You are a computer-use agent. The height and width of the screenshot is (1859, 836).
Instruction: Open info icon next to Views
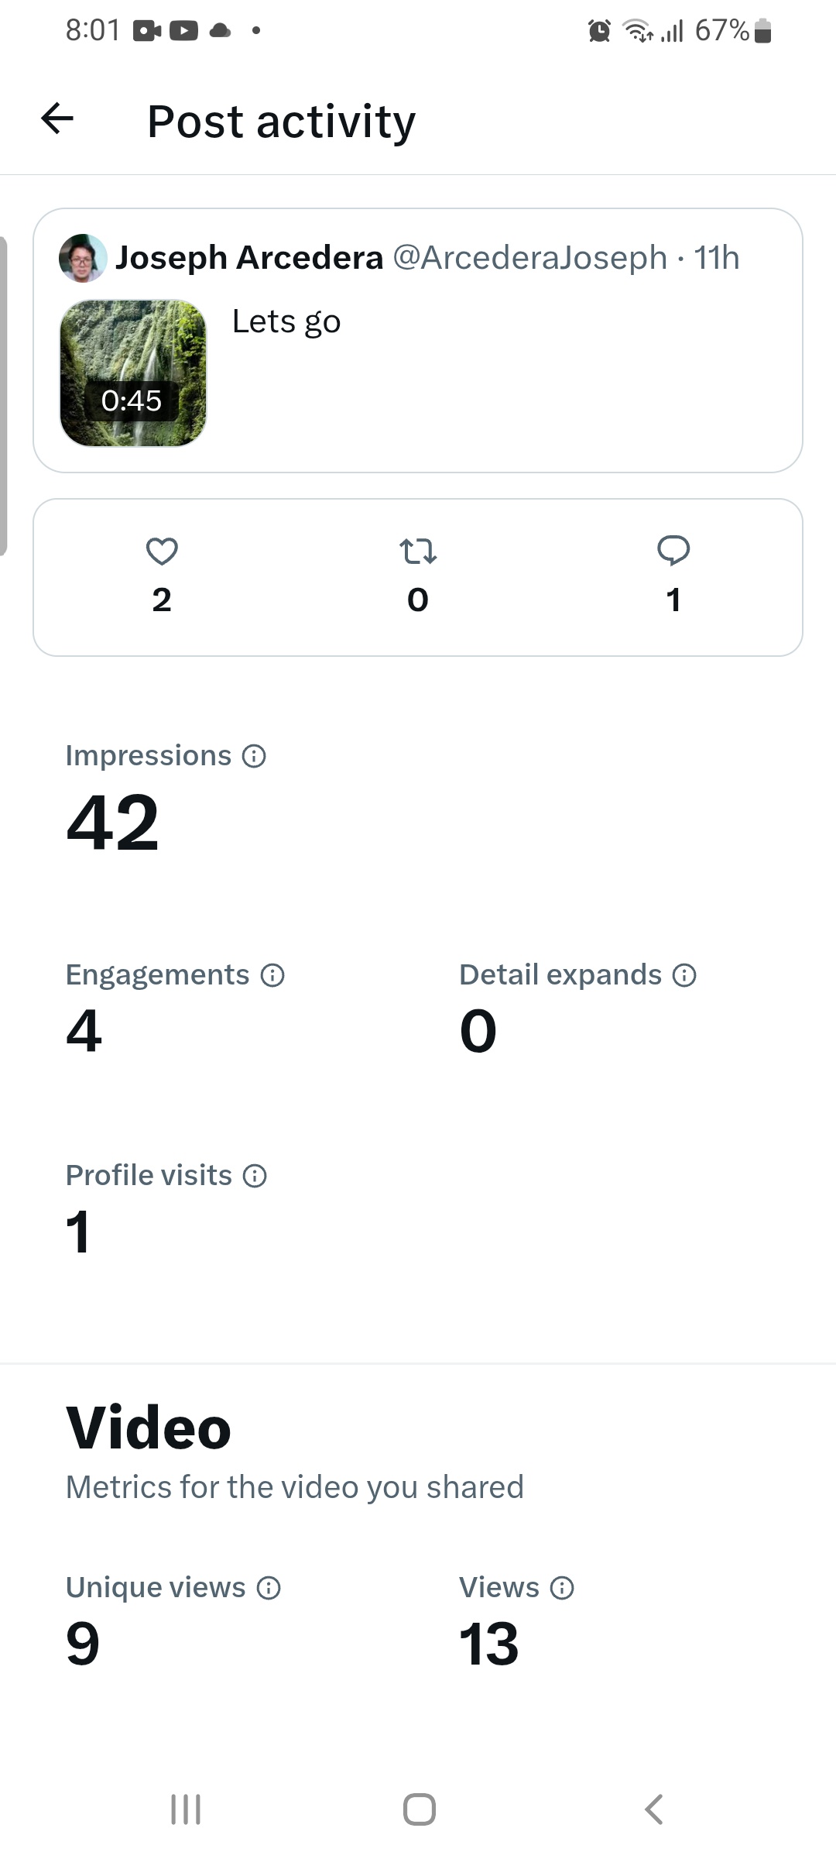562,1589
